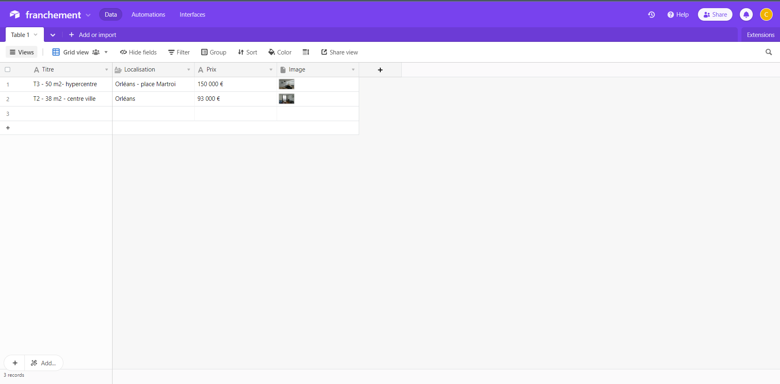Open the row height icon
The height and width of the screenshot is (384, 780).
click(306, 52)
